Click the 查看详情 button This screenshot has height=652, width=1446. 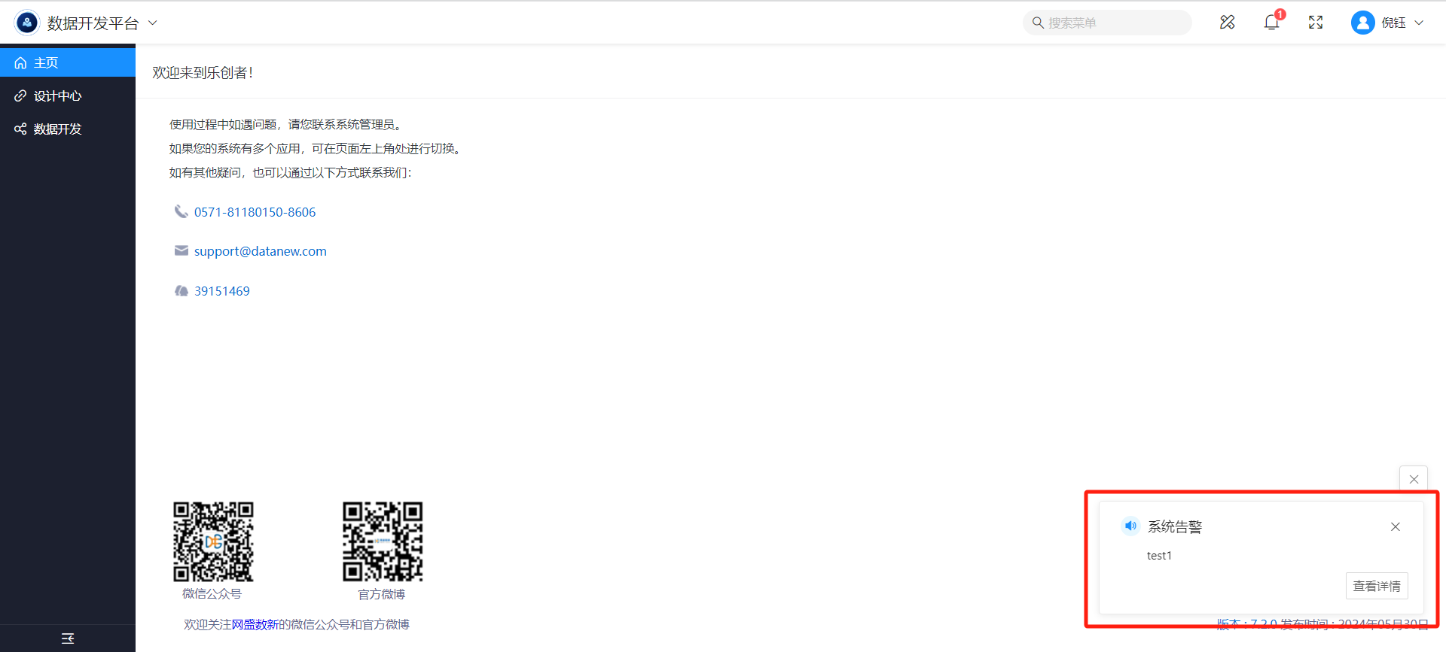(x=1376, y=586)
